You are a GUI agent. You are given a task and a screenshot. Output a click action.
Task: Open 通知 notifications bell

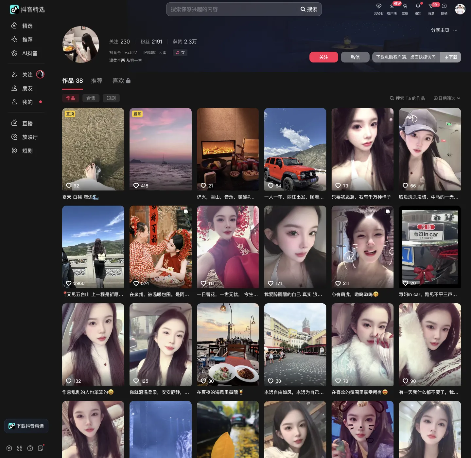418,9
